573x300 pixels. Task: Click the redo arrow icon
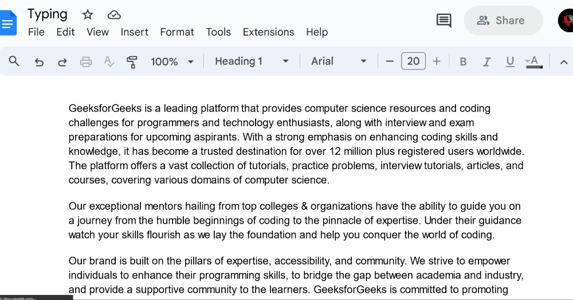(x=62, y=62)
